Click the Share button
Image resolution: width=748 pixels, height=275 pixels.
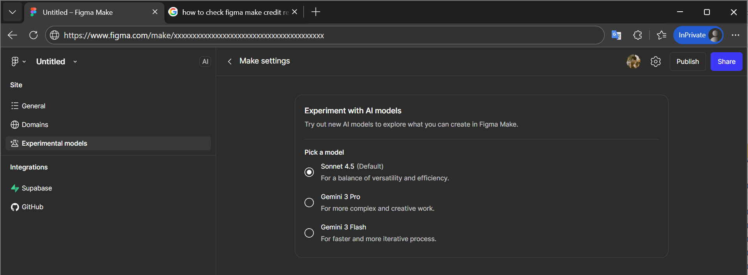(727, 62)
